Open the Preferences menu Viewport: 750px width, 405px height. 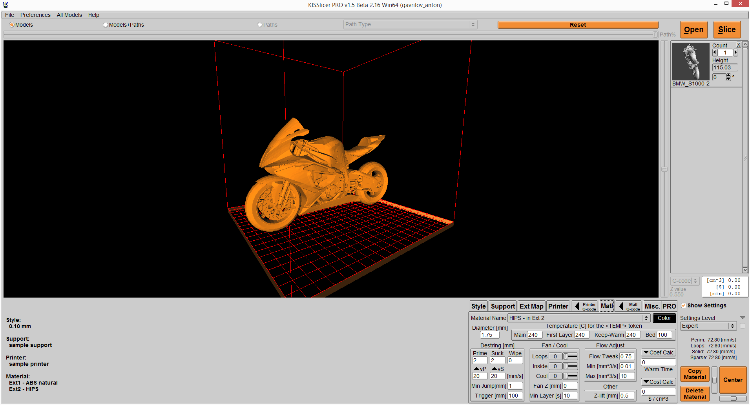coord(35,15)
